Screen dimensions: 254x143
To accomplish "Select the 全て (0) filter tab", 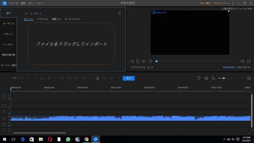I will tap(29, 19).
